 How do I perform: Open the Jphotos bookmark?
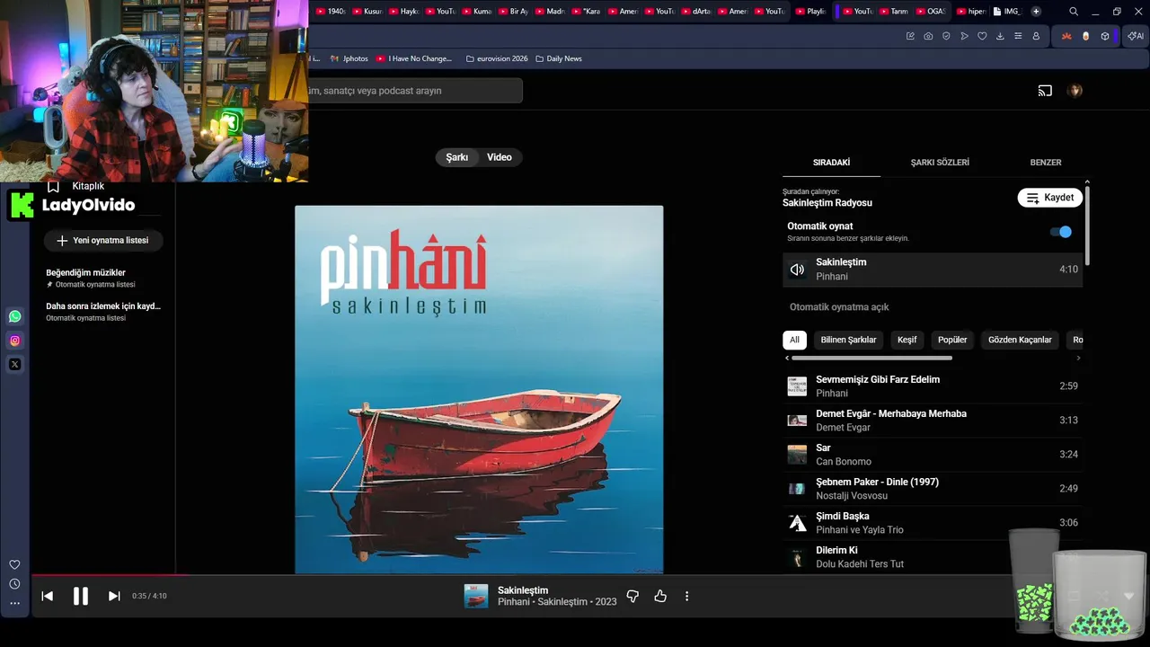coord(349,58)
